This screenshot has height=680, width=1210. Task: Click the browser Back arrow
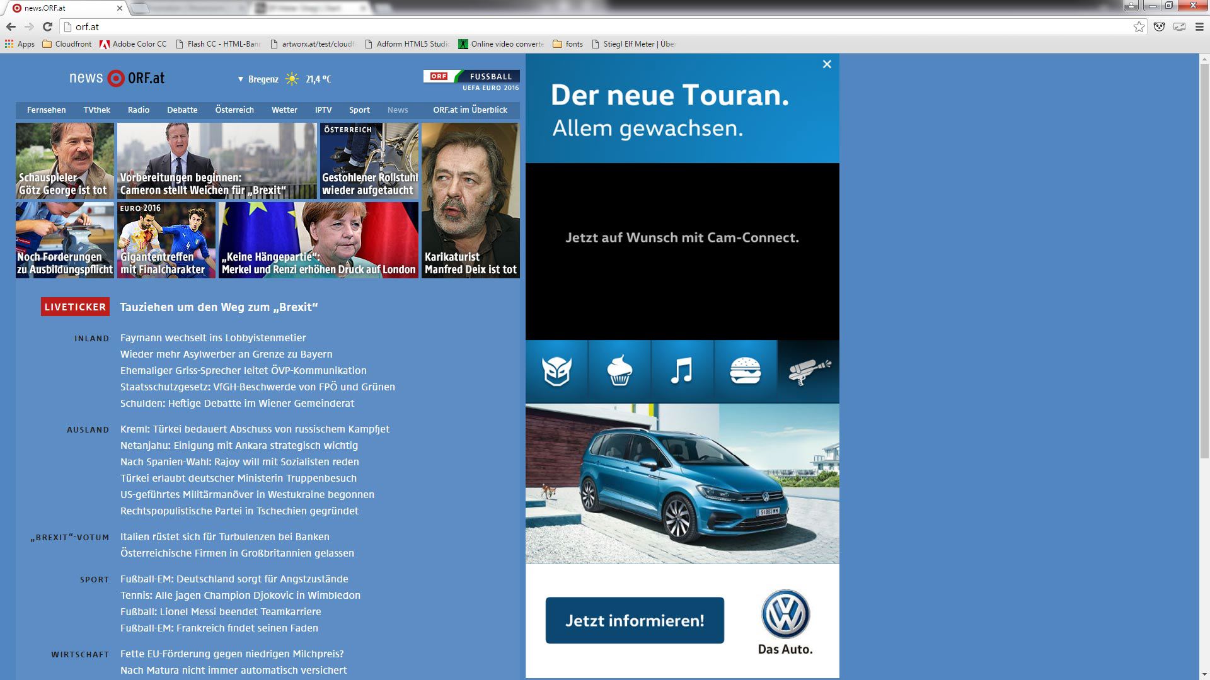(x=11, y=26)
